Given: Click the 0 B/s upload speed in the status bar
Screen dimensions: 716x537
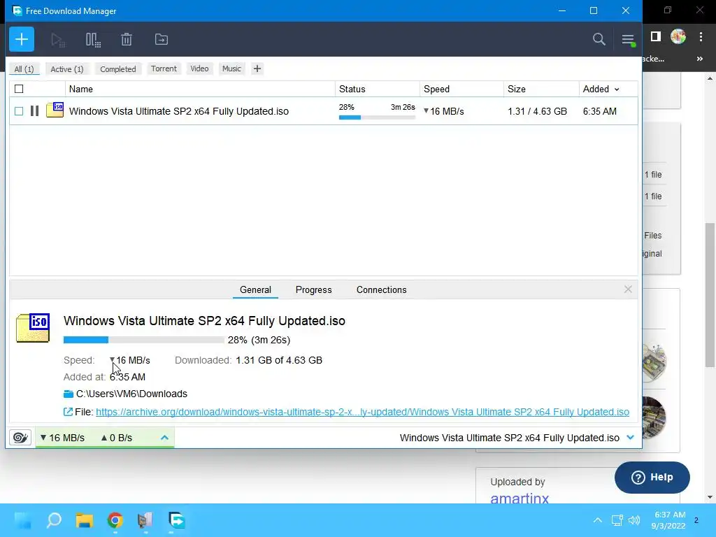Looking at the screenshot, I should [x=117, y=438].
